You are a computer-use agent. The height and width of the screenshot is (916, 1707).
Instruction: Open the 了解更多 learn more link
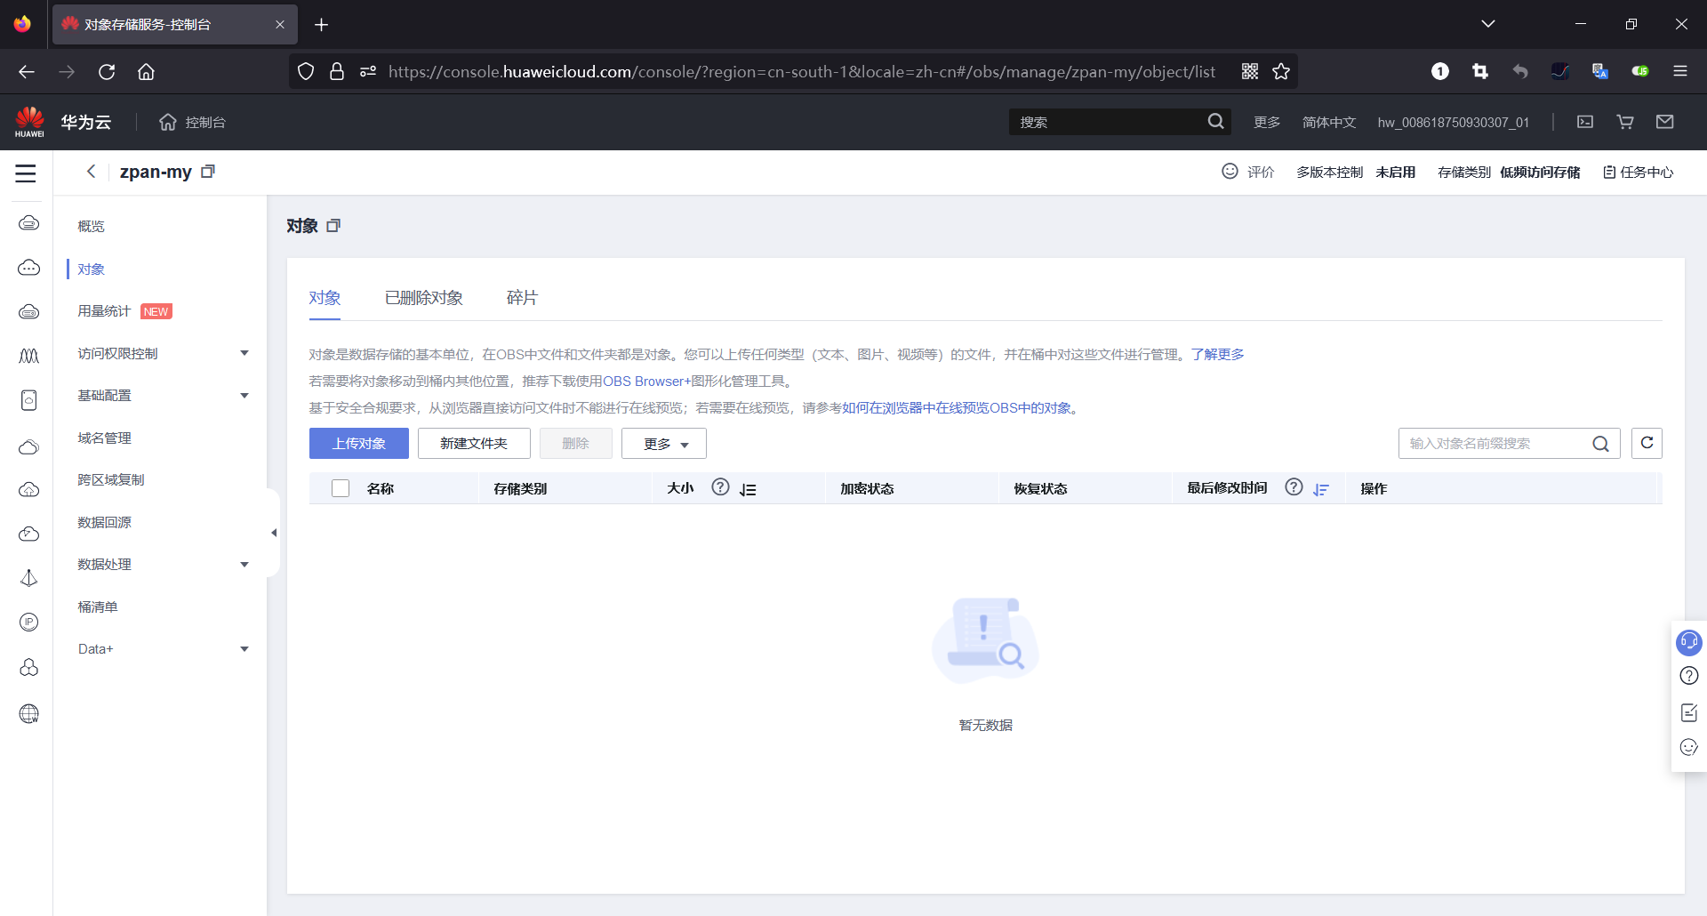point(1219,354)
